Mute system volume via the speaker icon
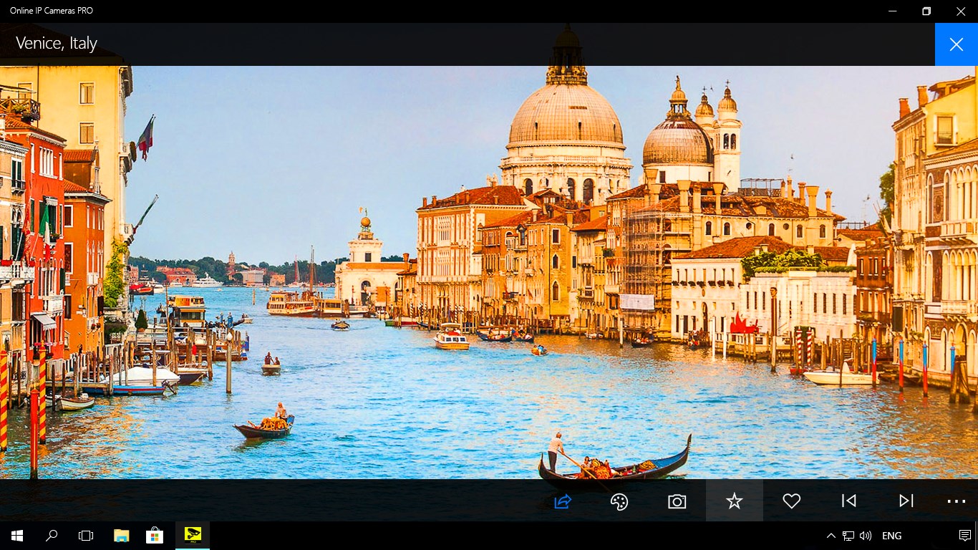 pyautogui.click(x=866, y=535)
